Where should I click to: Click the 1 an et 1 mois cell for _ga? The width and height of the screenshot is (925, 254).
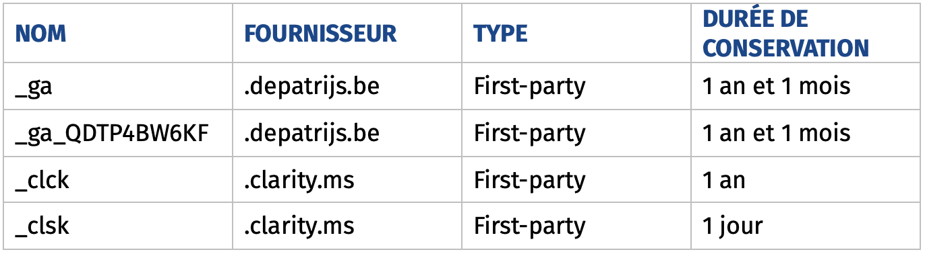(777, 87)
